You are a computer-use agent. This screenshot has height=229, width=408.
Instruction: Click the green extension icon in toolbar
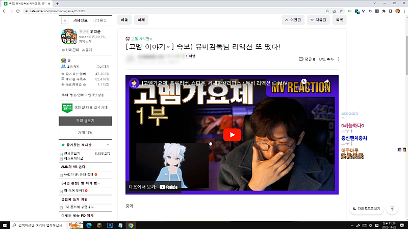[x=350, y=11]
